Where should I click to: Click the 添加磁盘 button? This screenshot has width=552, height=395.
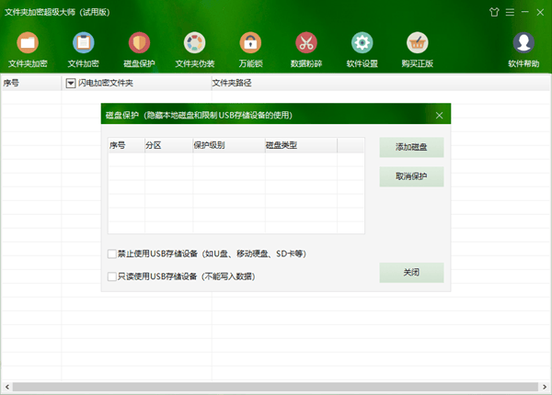click(x=411, y=147)
